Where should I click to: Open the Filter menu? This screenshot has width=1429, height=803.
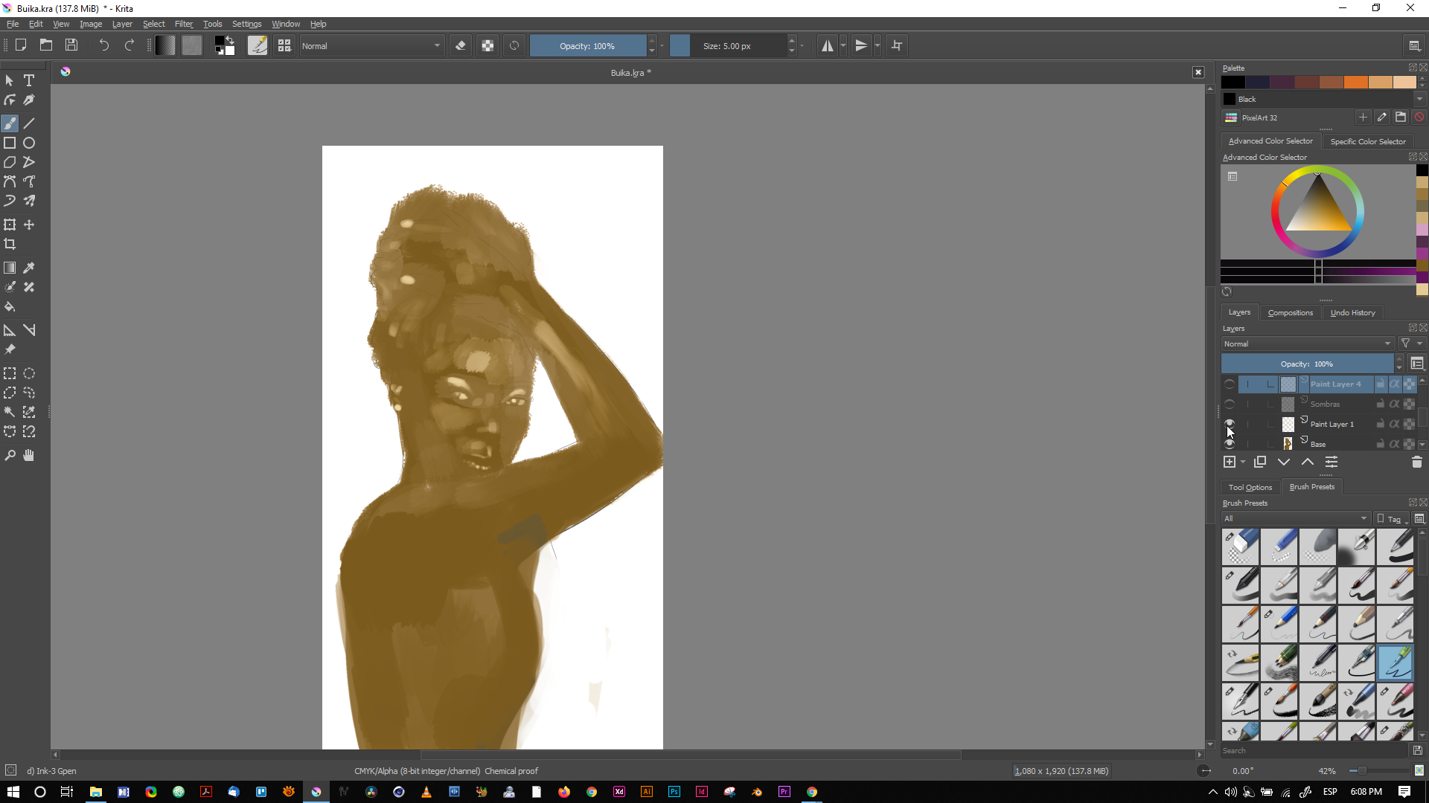pos(184,24)
